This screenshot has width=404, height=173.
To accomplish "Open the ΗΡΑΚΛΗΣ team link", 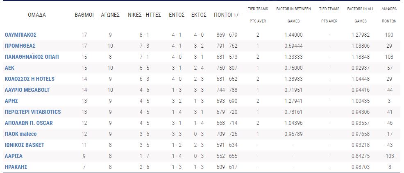I will (x=16, y=167).
